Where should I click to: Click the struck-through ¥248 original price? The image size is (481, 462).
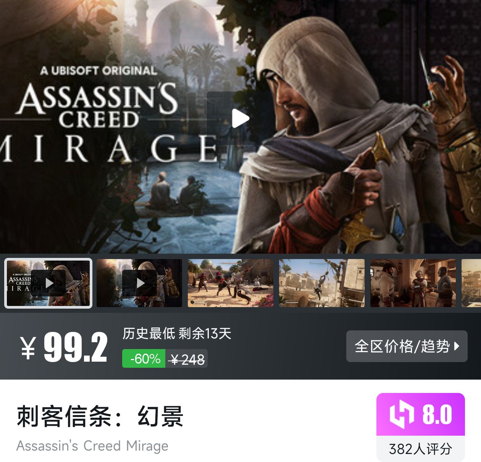pos(187,359)
